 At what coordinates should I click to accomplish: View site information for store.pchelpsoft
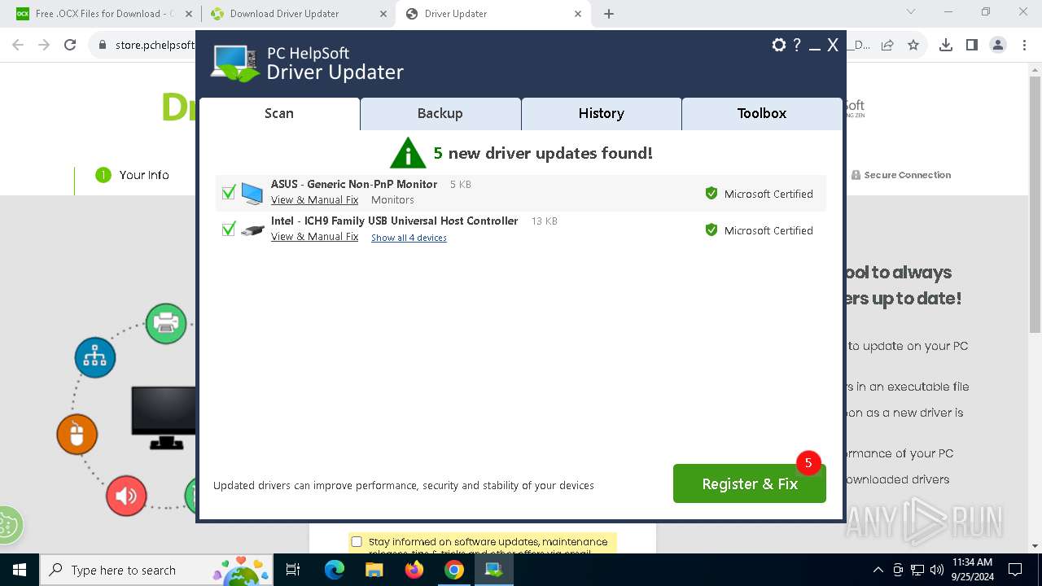click(103, 46)
